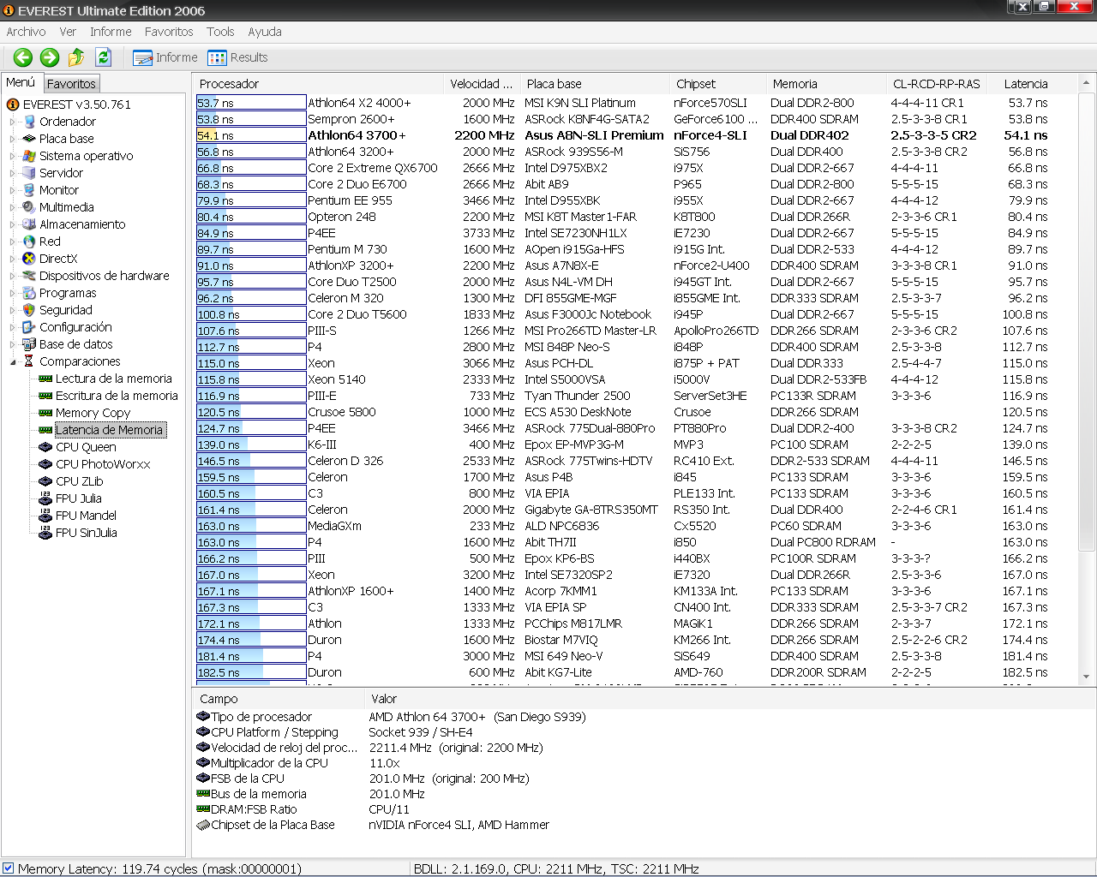Viewport: 1097px width, 877px height.
Task: Sort by the Procesador column header
Action: pos(318,84)
